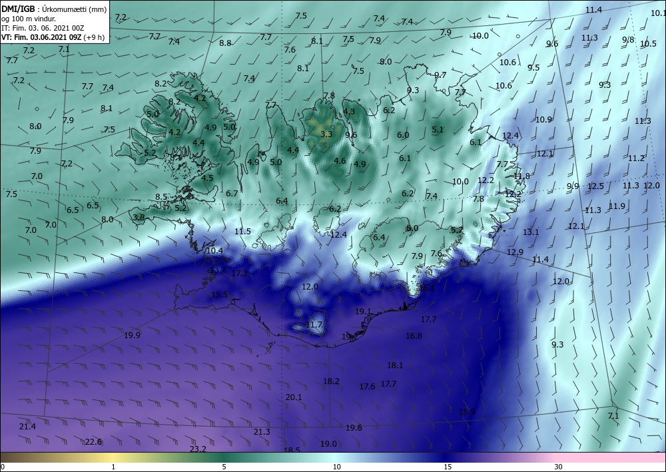
Task: Click the 12.5 map value
Action: coord(595,186)
